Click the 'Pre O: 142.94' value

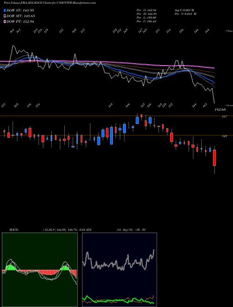click(x=146, y=10)
